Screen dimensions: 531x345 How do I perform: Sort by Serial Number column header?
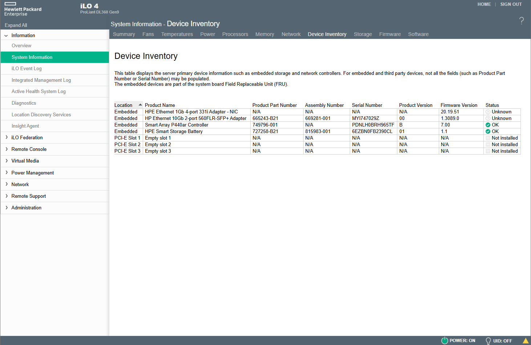[x=367, y=105]
